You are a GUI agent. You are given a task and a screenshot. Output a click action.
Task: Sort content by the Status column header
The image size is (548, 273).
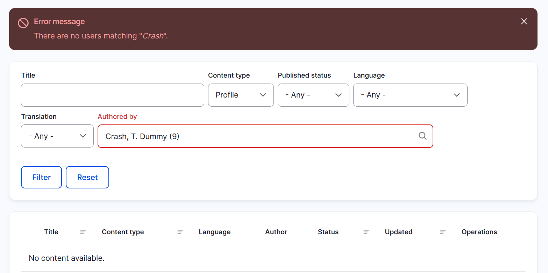coord(328,232)
